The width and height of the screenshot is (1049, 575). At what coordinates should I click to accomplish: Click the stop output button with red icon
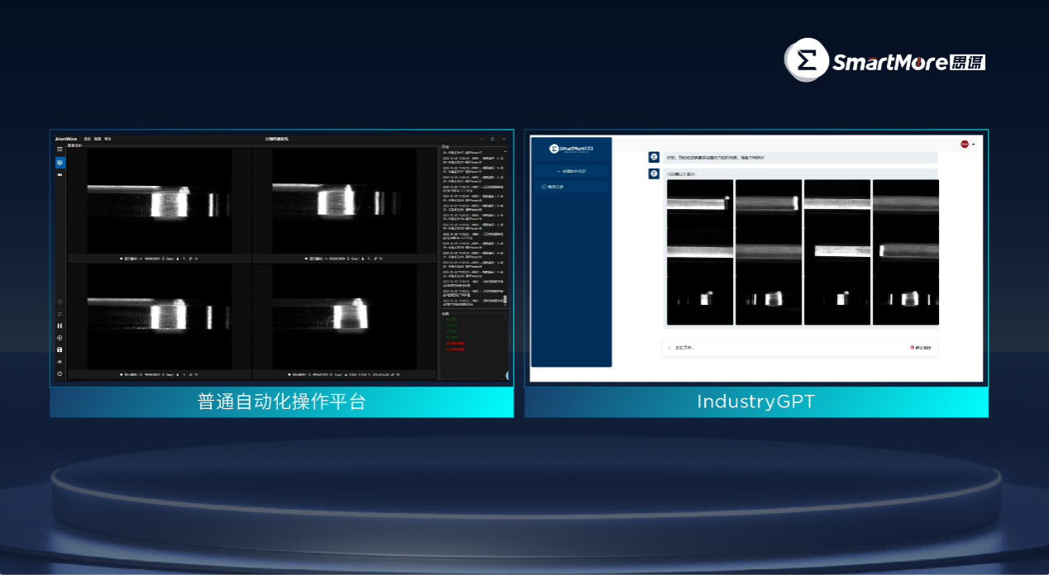coord(920,348)
